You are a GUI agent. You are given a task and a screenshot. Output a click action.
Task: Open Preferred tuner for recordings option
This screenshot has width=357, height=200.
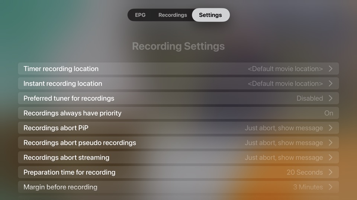(178, 98)
